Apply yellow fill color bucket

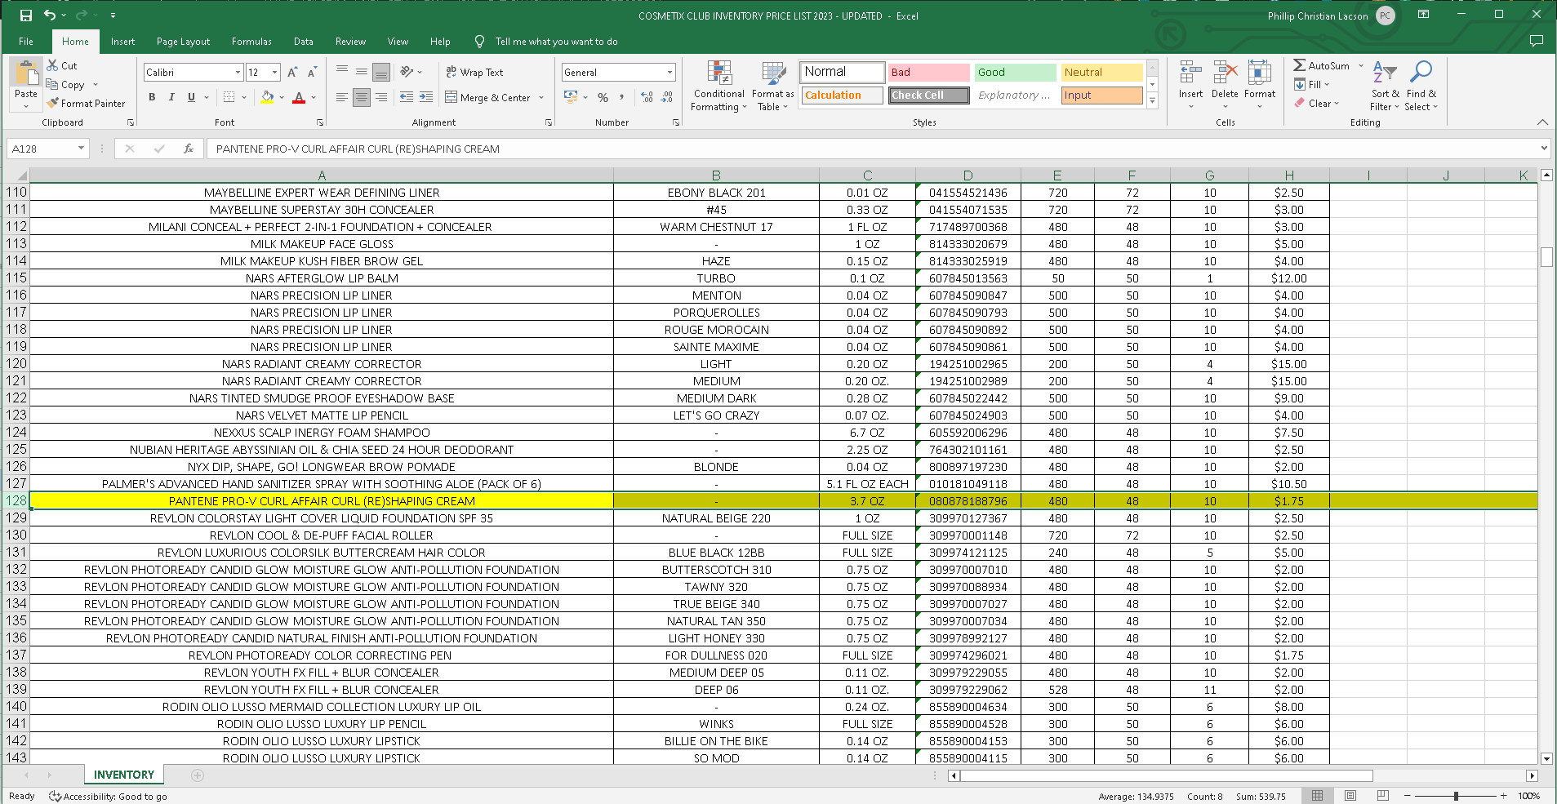click(267, 97)
